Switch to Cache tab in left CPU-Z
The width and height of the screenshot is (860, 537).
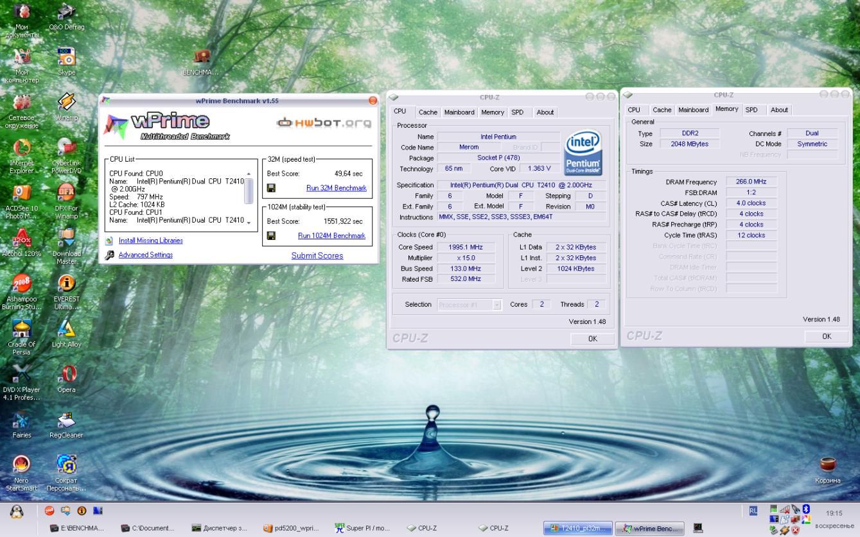428,112
